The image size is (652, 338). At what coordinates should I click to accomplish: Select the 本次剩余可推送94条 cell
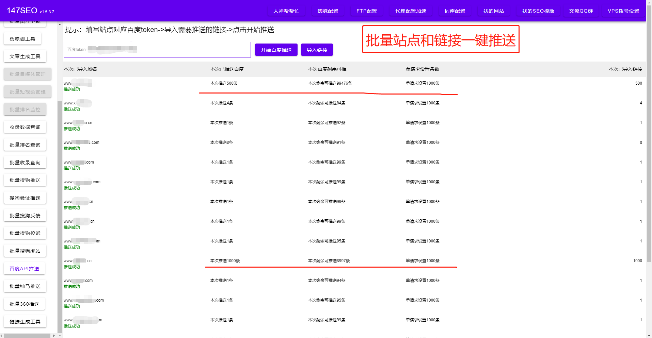tap(327, 281)
